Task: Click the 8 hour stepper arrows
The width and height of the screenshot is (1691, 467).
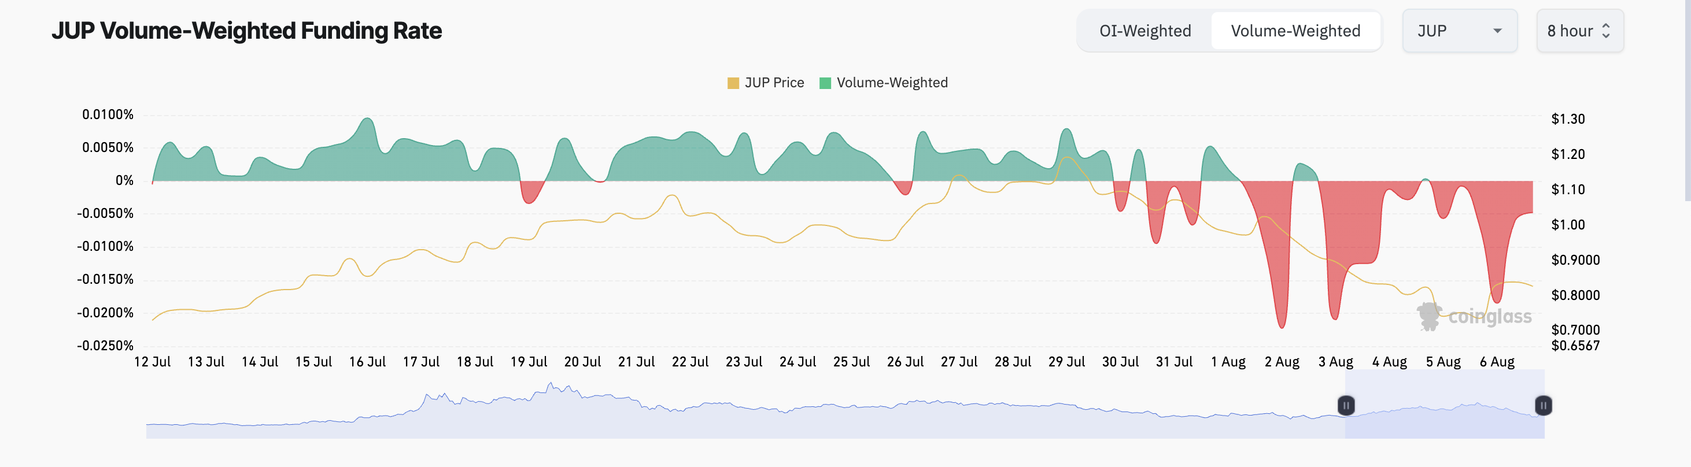Action: (1605, 31)
